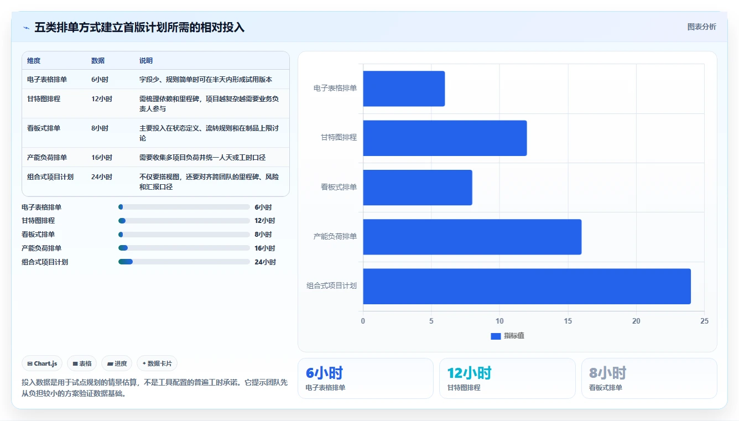The height and width of the screenshot is (421, 739).
Task: Click the 产能负荷排单 progress bar
Action: (184, 248)
